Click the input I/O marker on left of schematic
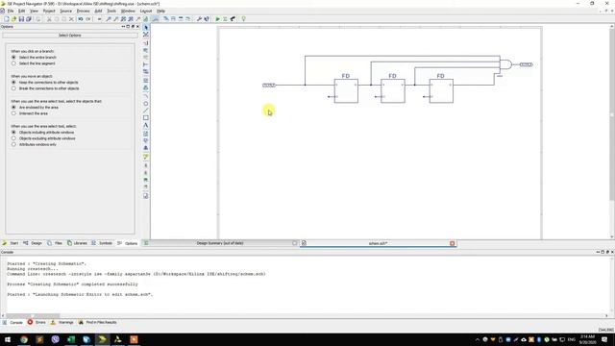This screenshot has height=346, width=615. 269,86
